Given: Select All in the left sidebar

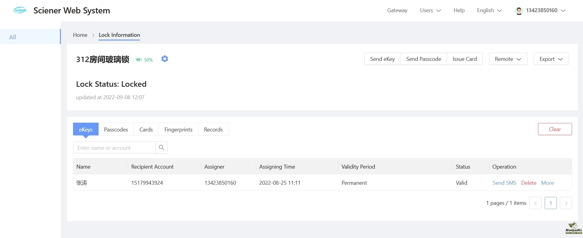Looking at the screenshot, I should tap(13, 37).
